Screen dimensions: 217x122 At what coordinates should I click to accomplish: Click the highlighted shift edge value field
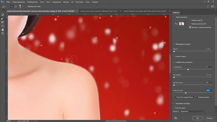coord(209,90)
